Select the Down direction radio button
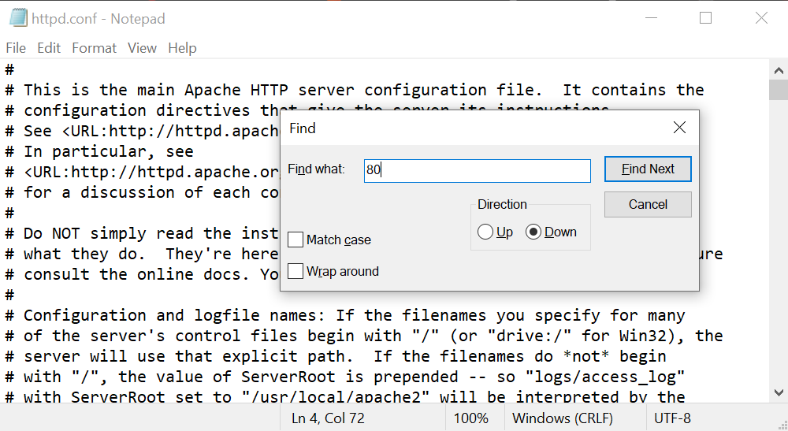The image size is (788, 431). point(533,232)
